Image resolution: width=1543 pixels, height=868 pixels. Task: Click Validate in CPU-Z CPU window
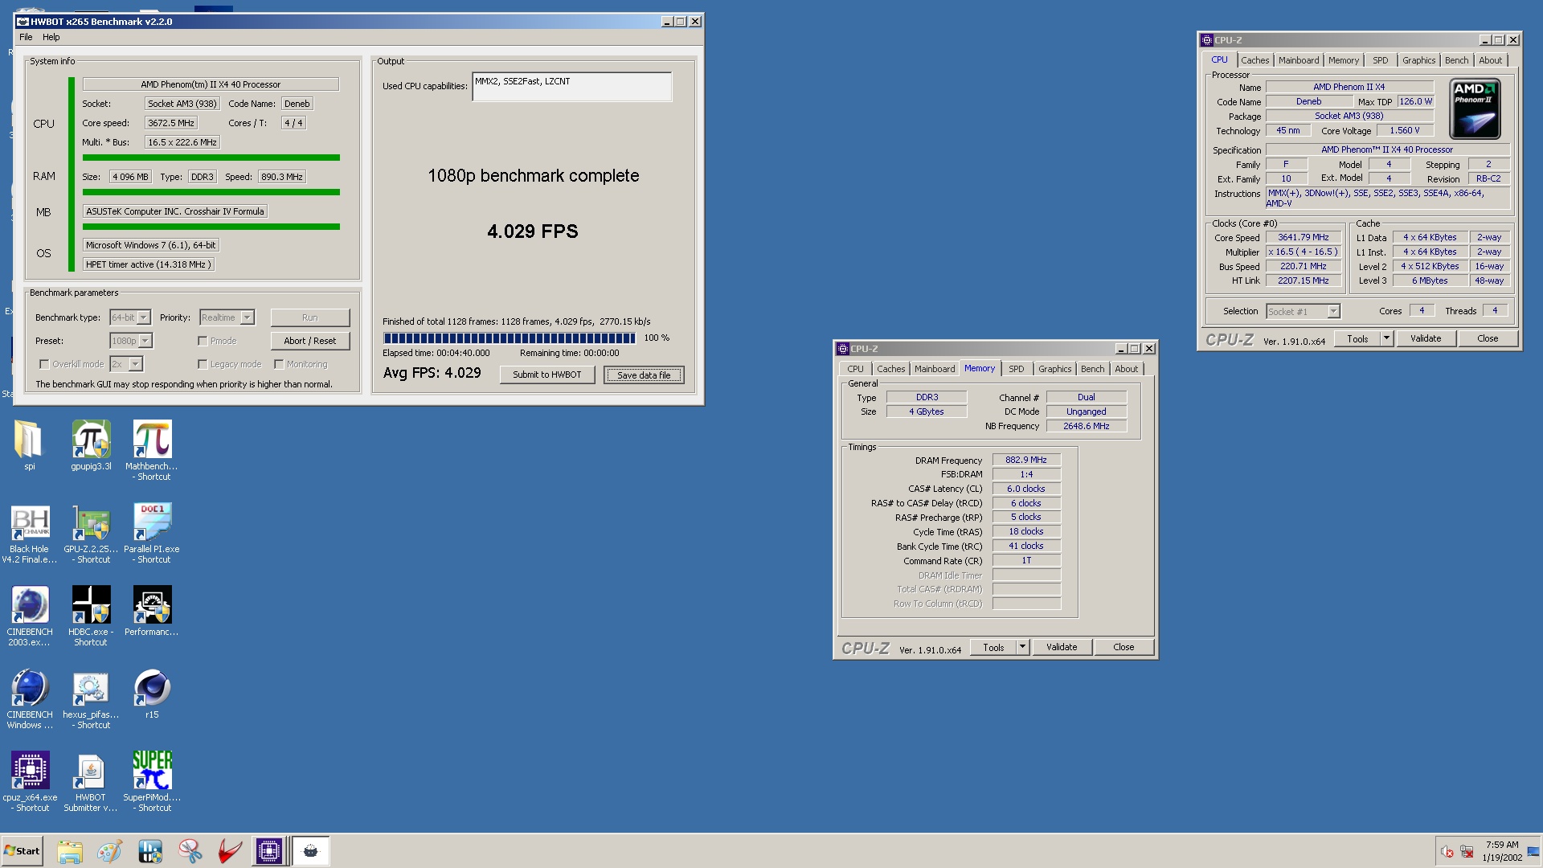[1426, 338]
